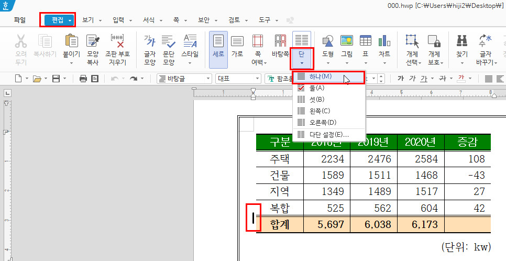Click the 표 table icon
506x261 pixels.
coord(365,40)
